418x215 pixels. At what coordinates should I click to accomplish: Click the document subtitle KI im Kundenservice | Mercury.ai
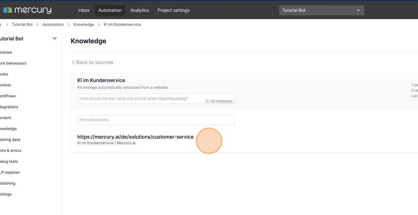pos(106,143)
